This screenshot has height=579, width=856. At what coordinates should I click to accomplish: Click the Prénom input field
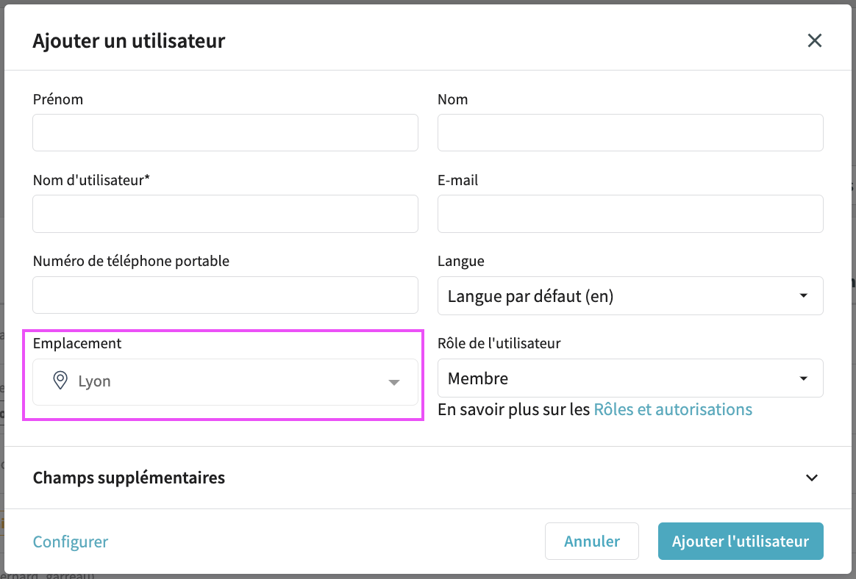point(225,133)
